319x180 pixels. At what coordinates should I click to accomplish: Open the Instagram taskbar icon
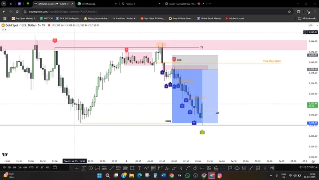(x=220, y=175)
